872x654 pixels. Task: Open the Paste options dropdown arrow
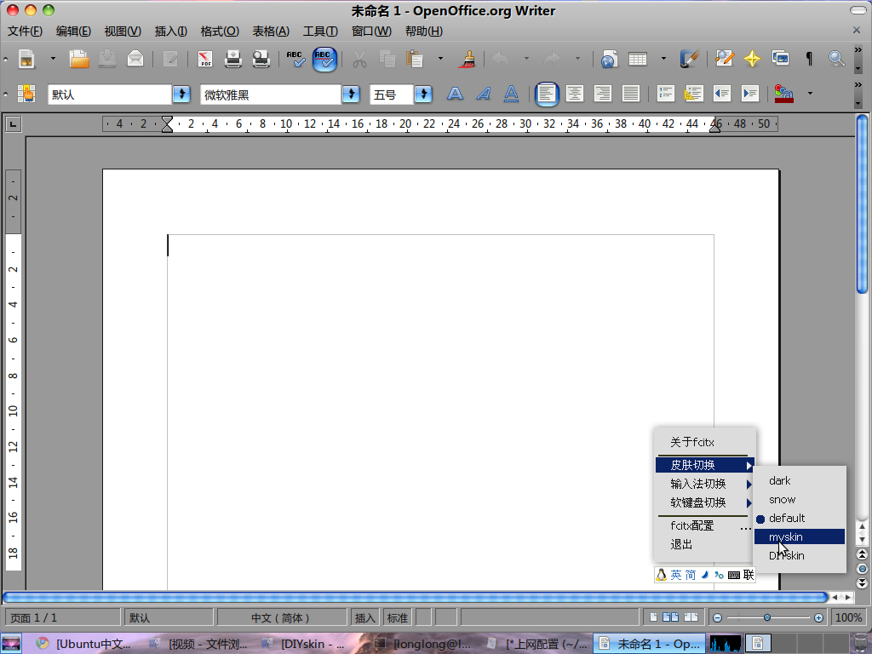pyautogui.click(x=440, y=59)
